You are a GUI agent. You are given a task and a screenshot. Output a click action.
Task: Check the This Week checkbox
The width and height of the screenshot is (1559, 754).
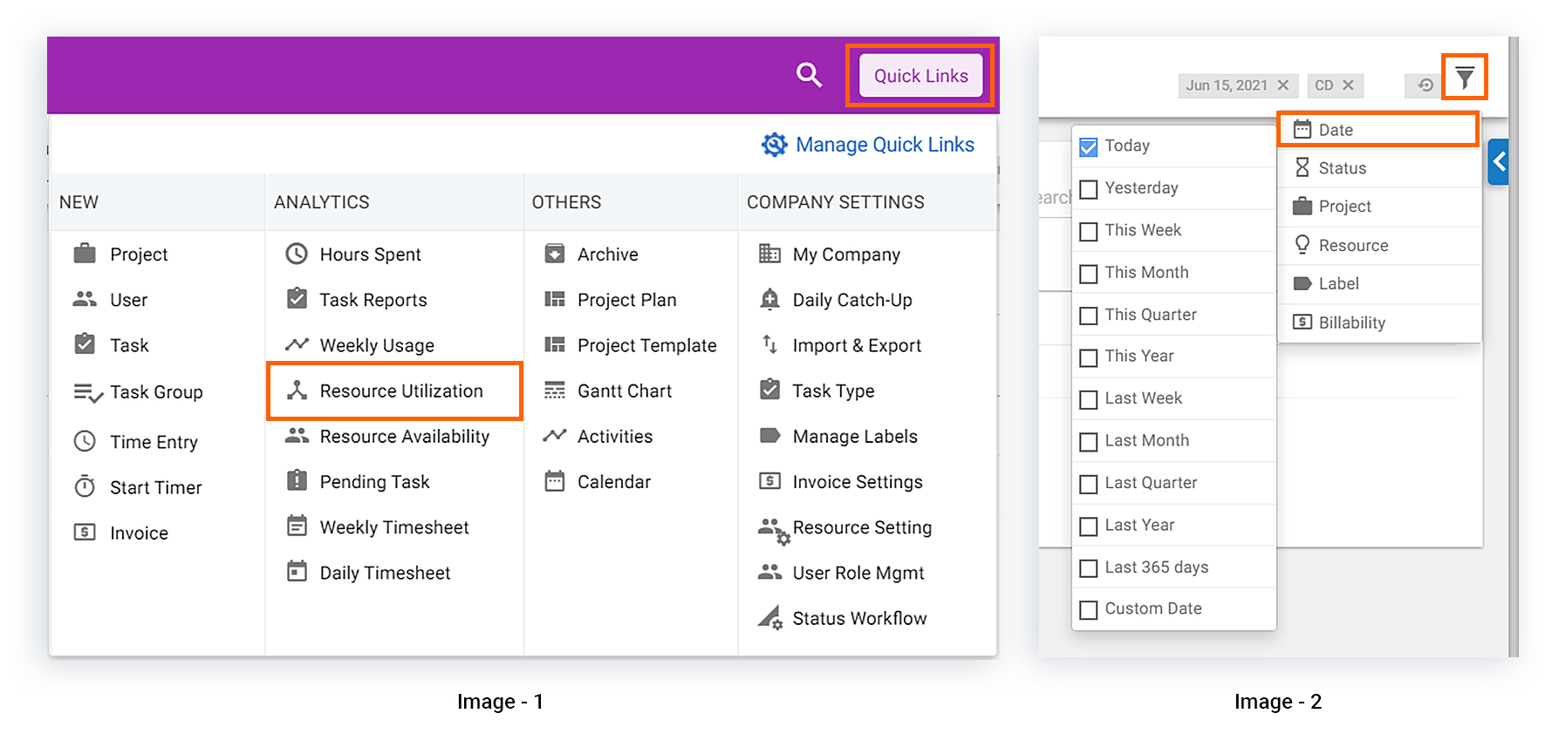[x=1088, y=231]
